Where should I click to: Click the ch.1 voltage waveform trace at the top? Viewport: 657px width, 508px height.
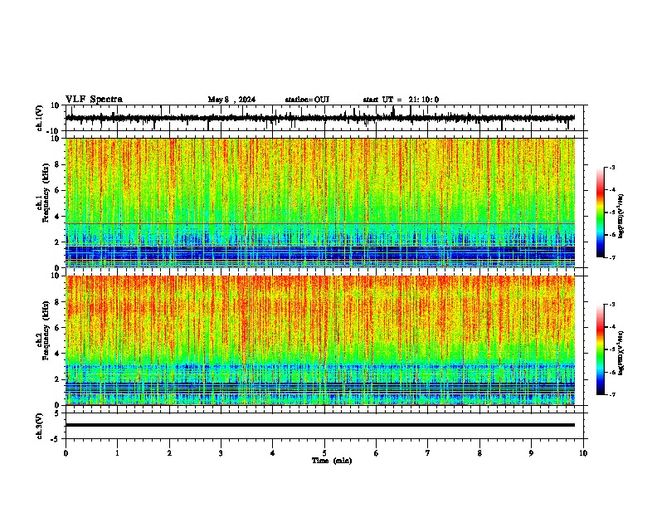pyautogui.click(x=320, y=118)
